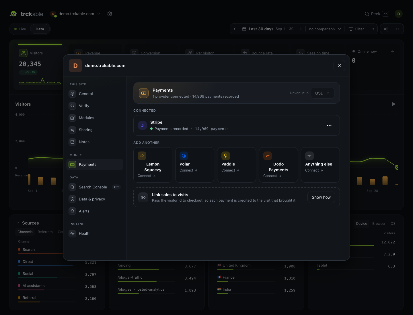Open Health under Instance
Viewport: 413px width, 315px height.
[x=95, y=233]
